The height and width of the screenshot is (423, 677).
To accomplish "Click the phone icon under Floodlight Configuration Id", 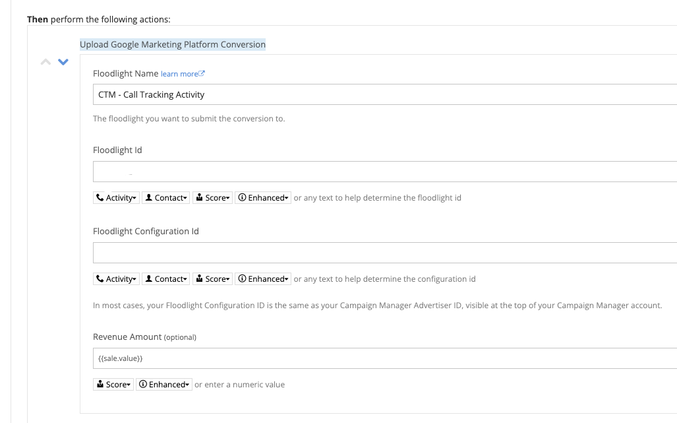I will pyautogui.click(x=99, y=278).
